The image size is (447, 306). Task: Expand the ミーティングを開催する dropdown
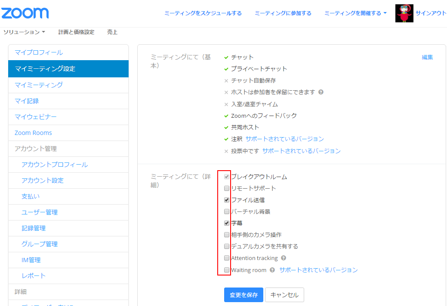(x=355, y=13)
